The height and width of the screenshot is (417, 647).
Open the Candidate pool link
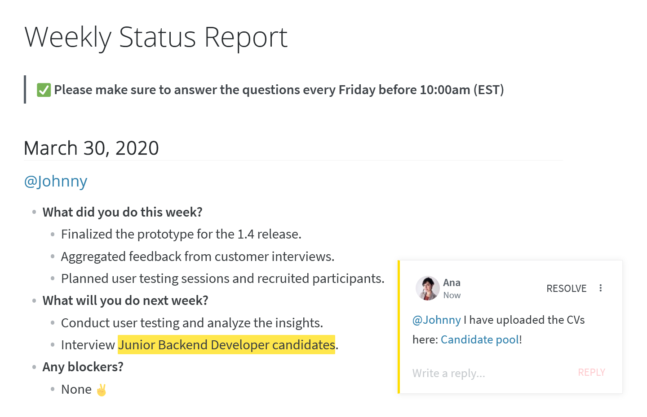tap(480, 339)
